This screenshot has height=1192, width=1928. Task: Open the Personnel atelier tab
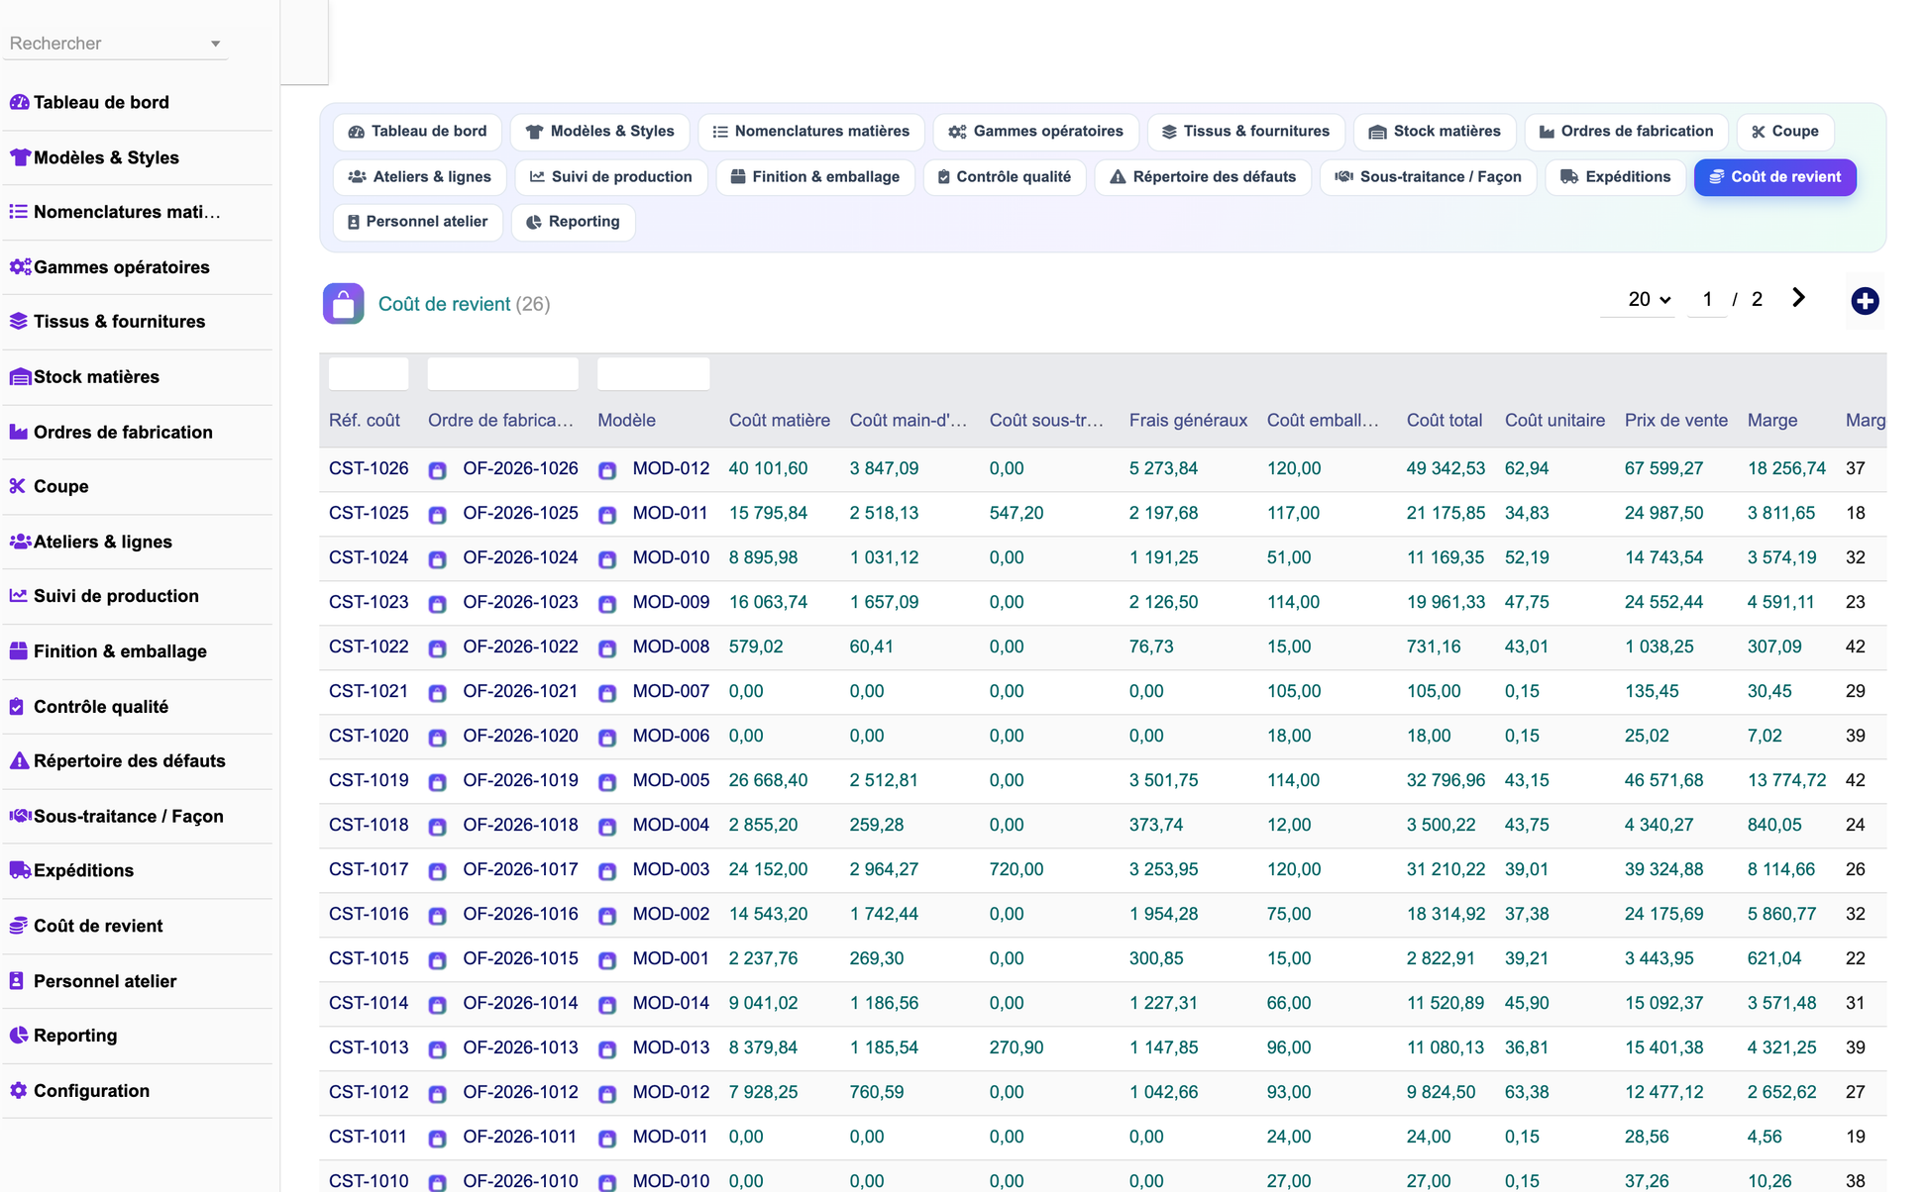point(418,222)
